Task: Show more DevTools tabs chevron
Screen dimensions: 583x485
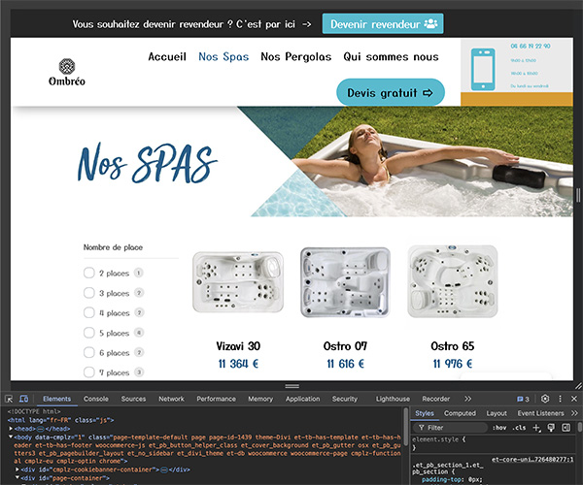Action: [467, 399]
